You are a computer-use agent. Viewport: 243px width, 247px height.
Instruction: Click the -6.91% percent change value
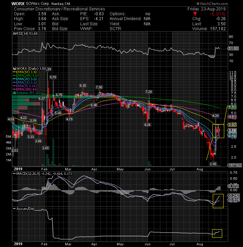coord(217,14)
